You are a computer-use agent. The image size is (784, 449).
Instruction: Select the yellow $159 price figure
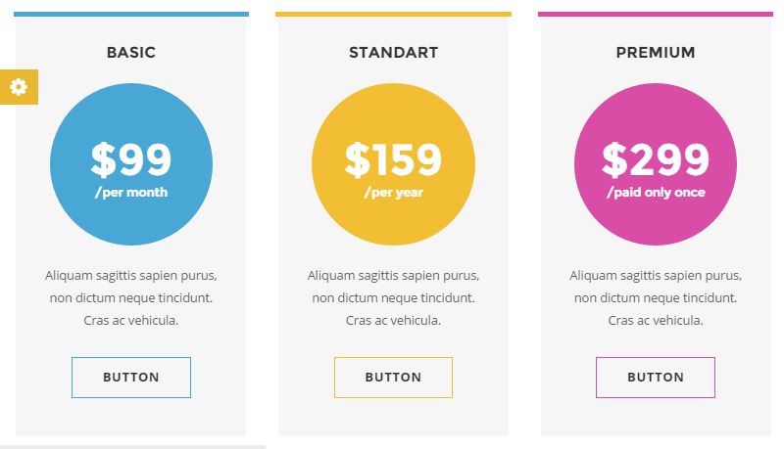click(x=394, y=159)
